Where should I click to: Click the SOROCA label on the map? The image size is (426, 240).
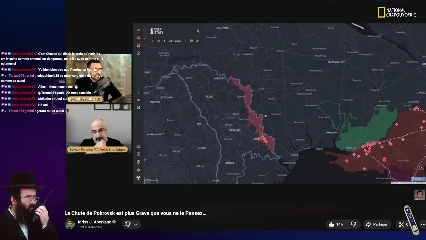(x=219, y=78)
